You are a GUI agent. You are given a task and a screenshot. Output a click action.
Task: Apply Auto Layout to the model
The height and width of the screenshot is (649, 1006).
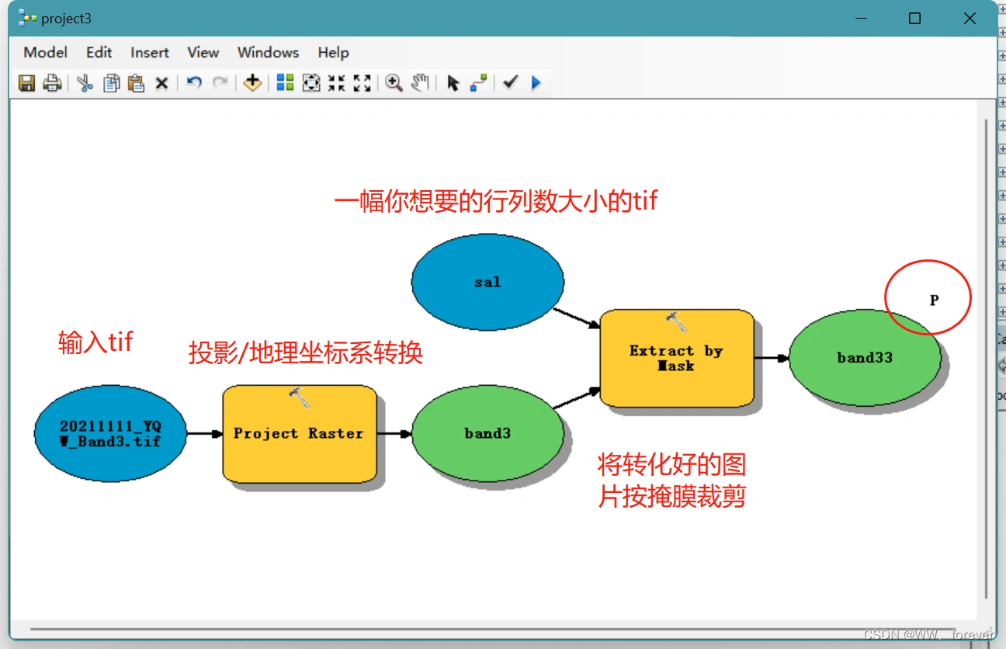click(285, 82)
